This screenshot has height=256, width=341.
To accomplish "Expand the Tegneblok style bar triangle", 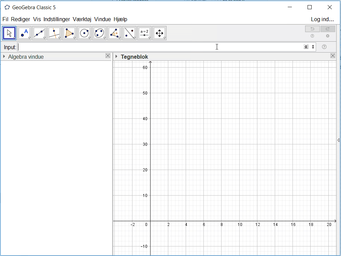I will [x=116, y=57].
